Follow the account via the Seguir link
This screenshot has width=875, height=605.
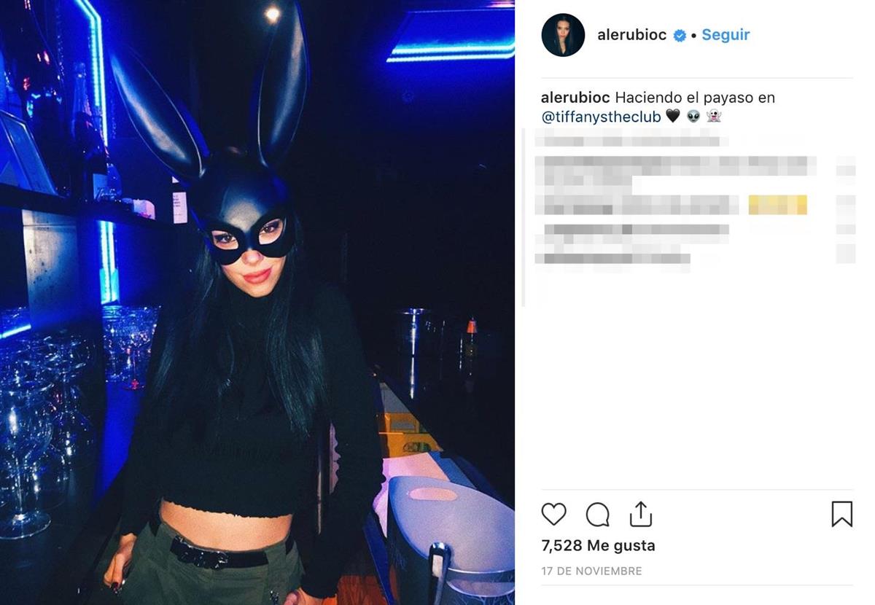tap(726, 35)
